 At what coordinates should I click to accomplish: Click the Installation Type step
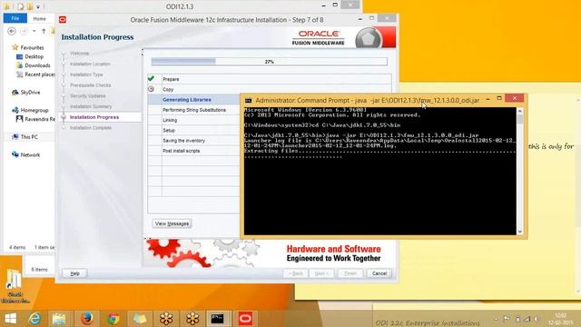tap(86, 74)
